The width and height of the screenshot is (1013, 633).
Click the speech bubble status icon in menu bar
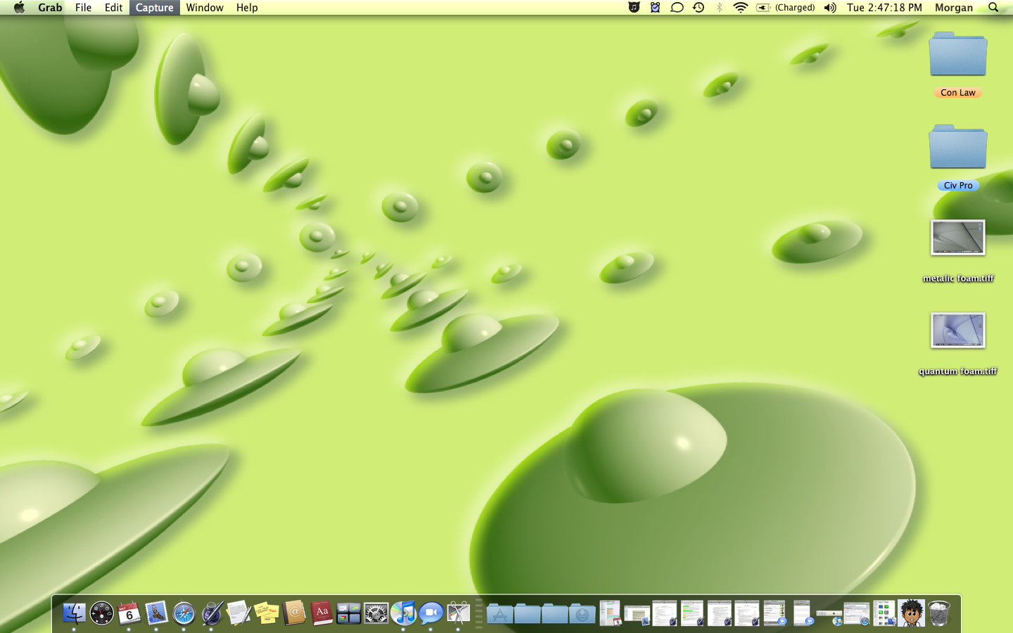(677, 8)
